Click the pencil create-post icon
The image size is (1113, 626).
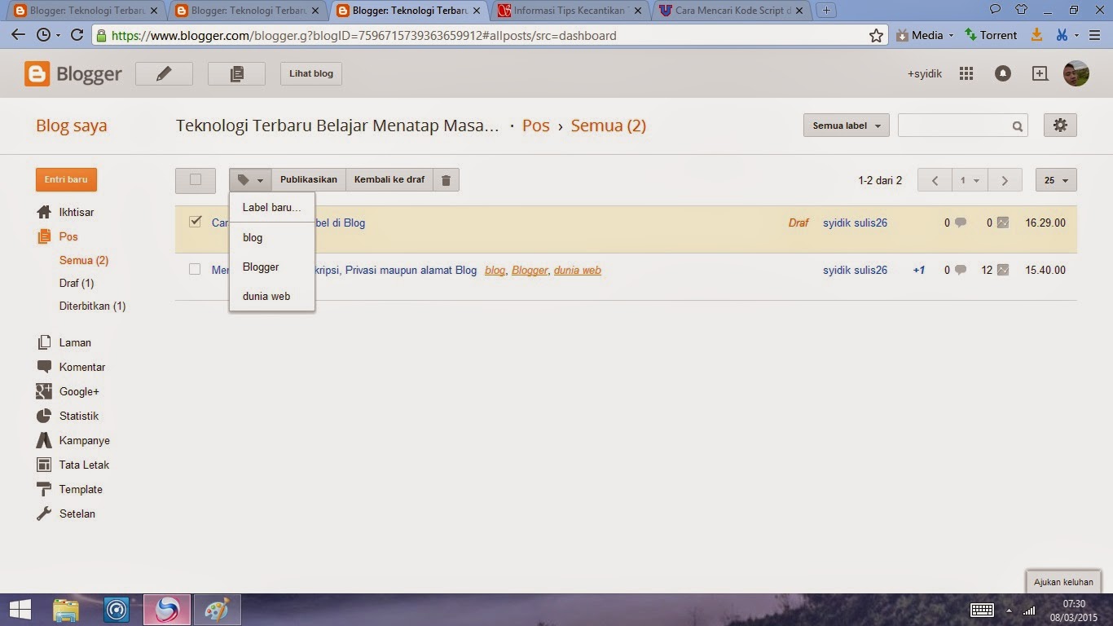[164, 73]
